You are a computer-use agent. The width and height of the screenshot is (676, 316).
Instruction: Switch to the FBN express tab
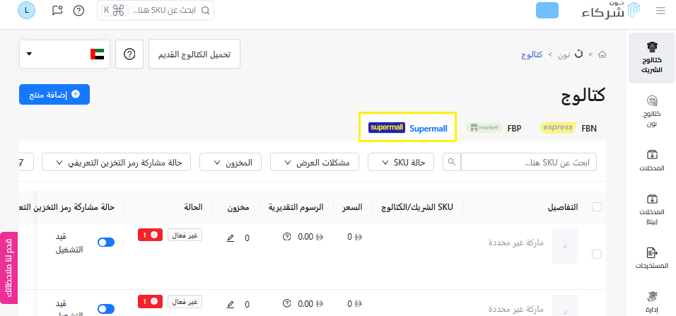[x=569, y=128]
